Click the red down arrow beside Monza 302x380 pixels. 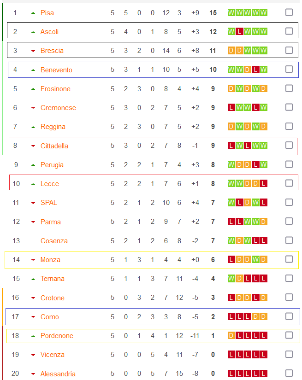[x=33, y=260]
